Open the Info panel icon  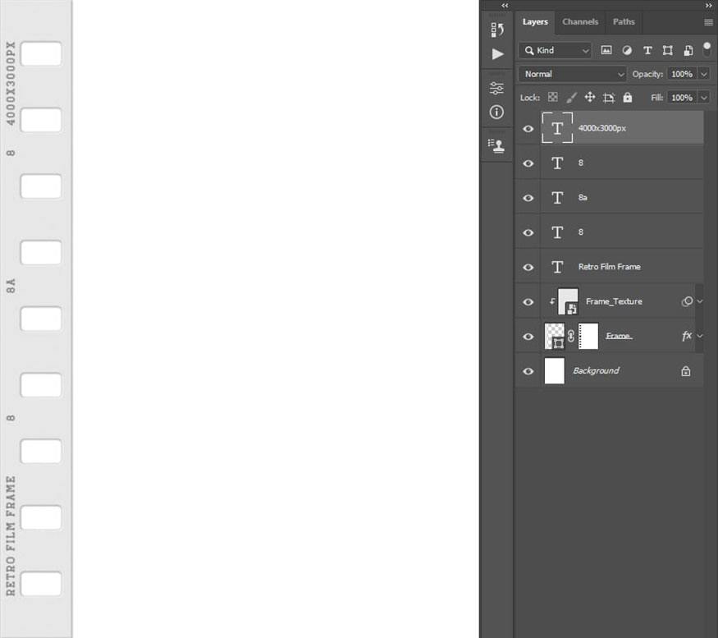pyautogui.click(x=496, y=112)
